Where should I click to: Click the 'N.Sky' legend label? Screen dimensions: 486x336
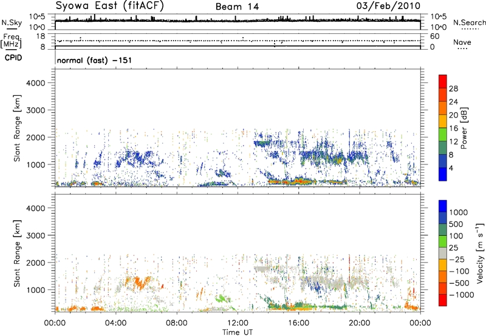[12, 22]
